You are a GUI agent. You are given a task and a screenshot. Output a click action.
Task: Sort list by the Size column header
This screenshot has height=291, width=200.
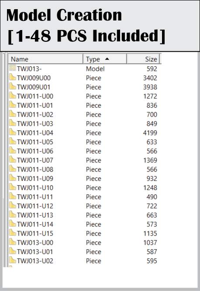point(143,59)
